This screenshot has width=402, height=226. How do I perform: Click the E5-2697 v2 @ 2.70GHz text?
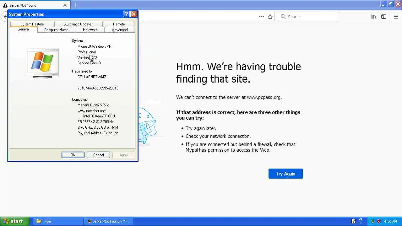point(95,122)
